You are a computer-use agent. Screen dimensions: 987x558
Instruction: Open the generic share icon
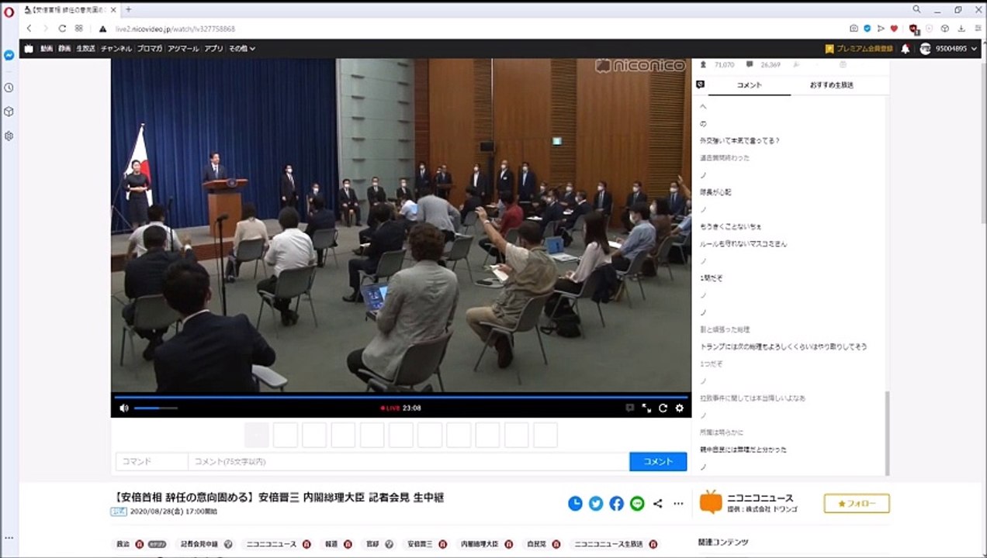tap(658, 503)
